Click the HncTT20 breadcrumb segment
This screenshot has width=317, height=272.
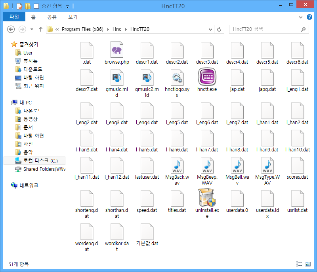[x=140, y=29]
